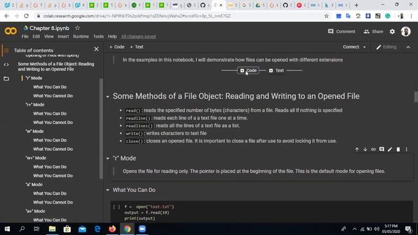Image resolution: width=418 pixels, height=235 pixels.
Task: Move cell up arrow icon
Action: coord(357,149)
